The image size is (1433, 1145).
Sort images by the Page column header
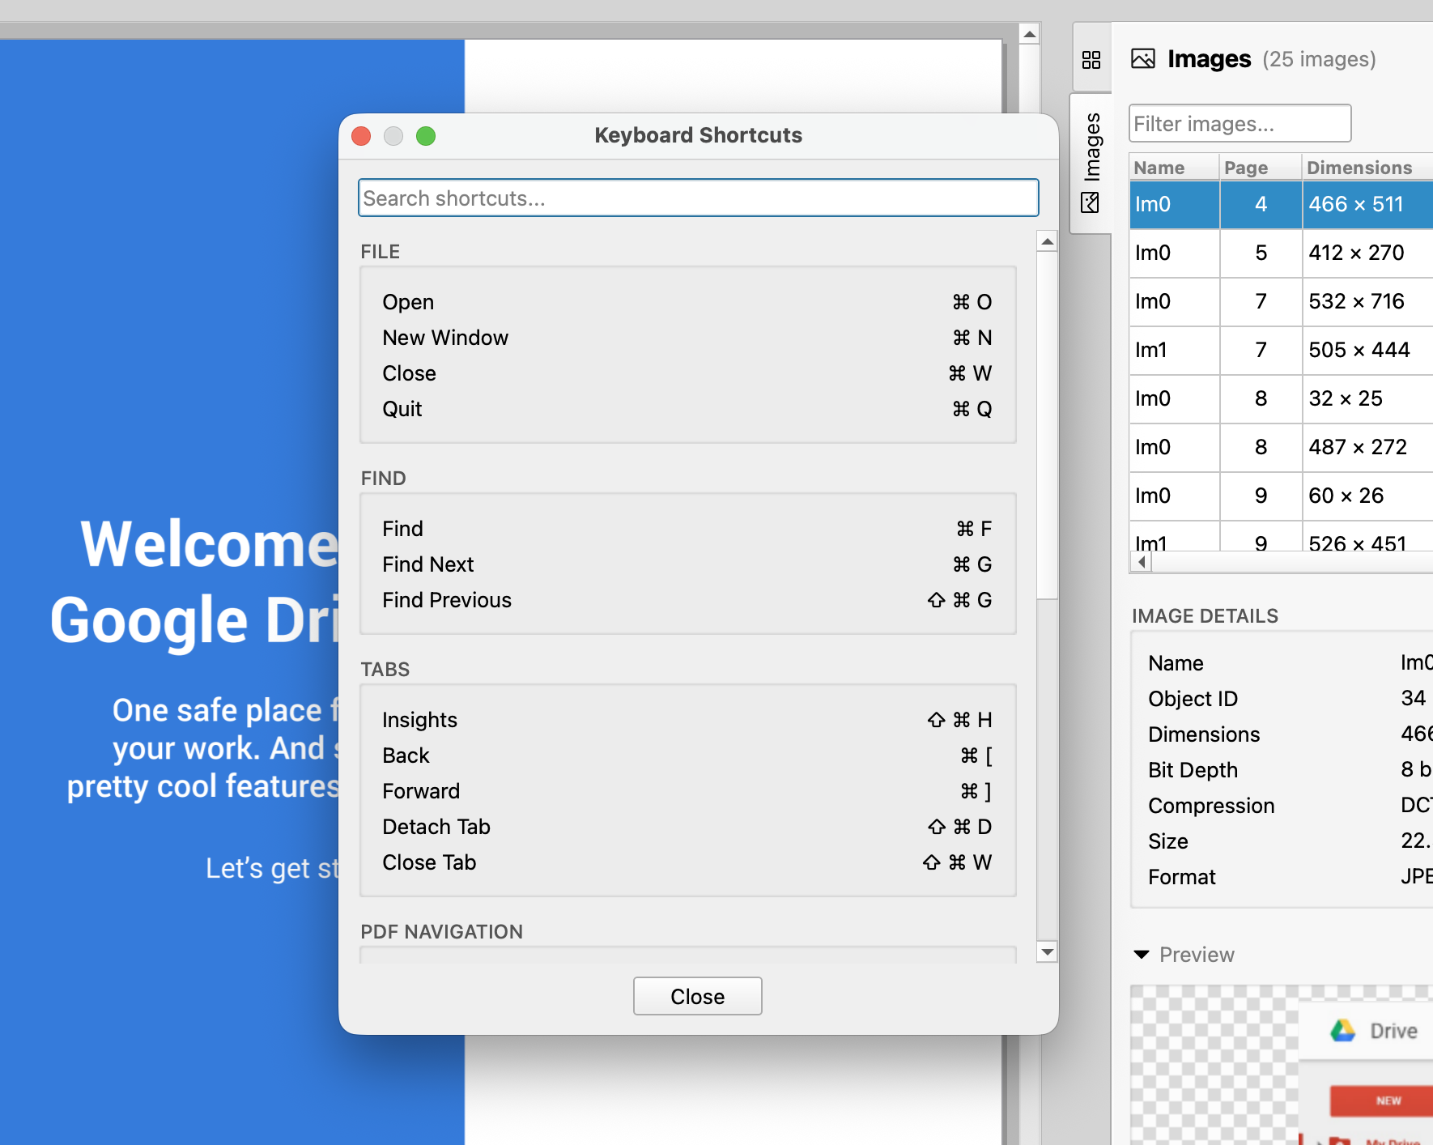tap(1261, 168)
